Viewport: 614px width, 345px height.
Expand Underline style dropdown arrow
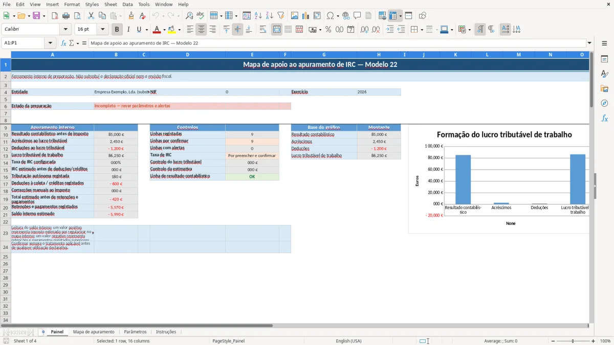coord(147,30)
